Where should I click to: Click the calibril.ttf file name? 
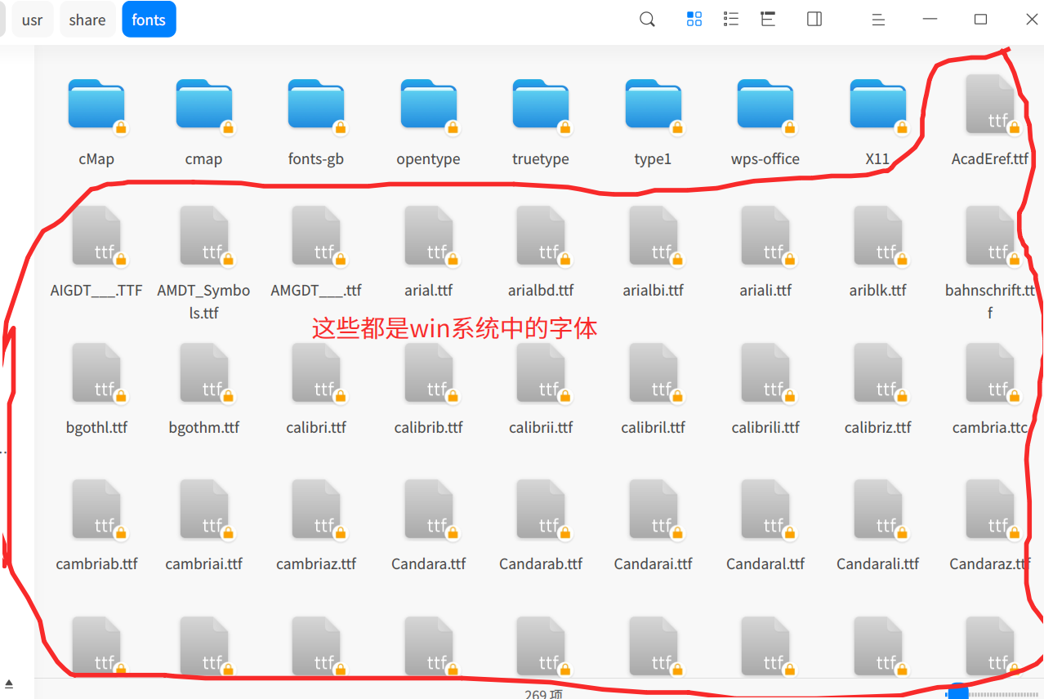(653, 427)
